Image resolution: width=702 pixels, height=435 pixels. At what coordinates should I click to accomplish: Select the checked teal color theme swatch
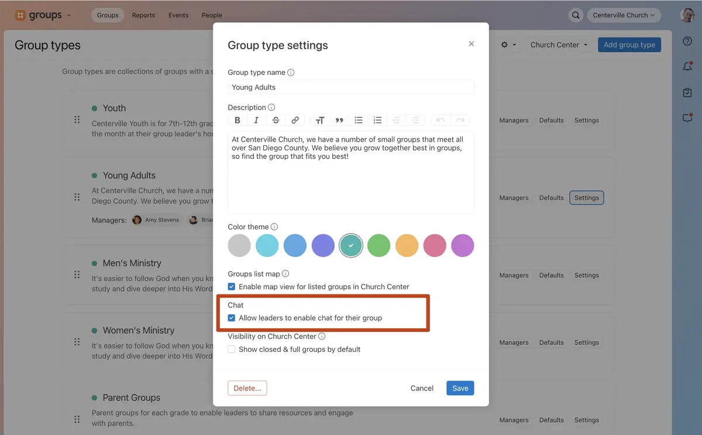point(351,246)
